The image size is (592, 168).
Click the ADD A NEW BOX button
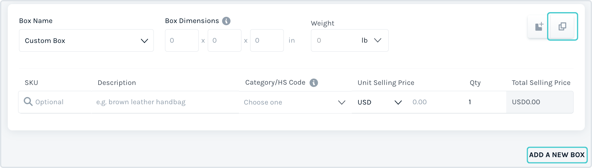click(557, 155)
